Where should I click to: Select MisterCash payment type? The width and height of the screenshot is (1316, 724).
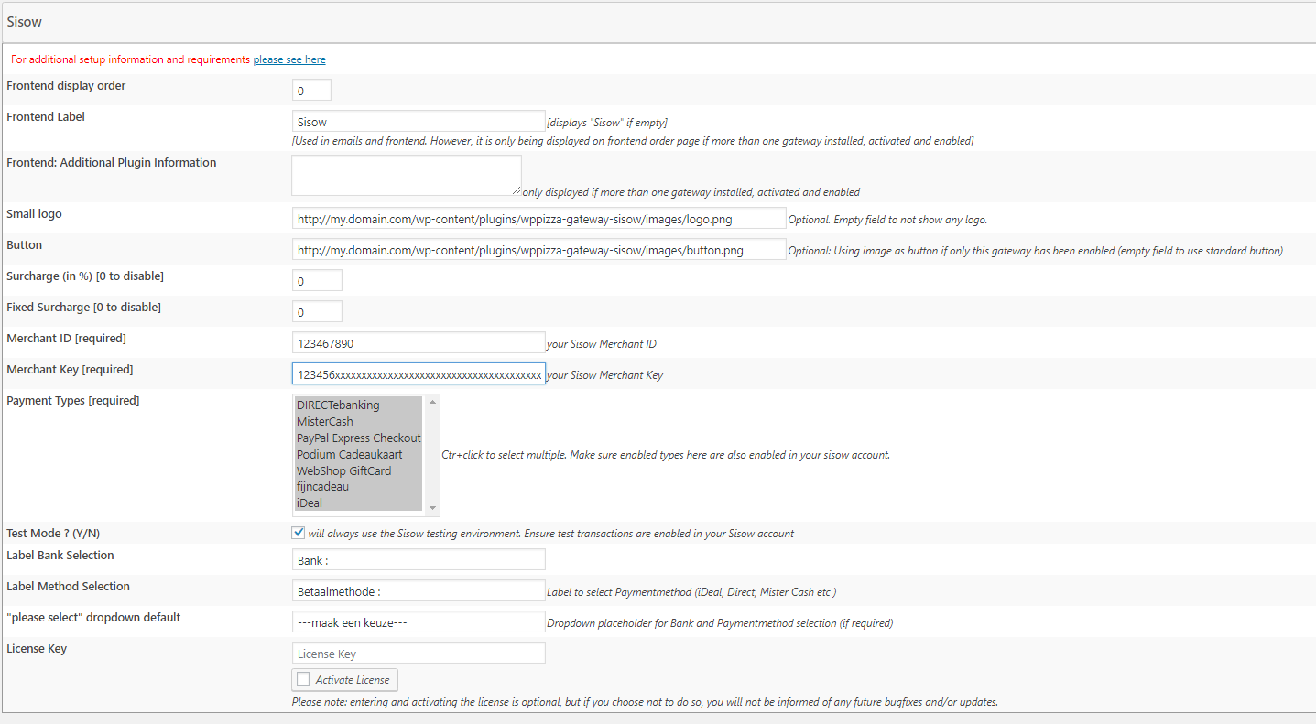click(358, 421)
